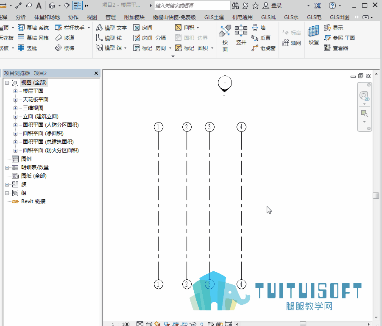Open the 协作 ribbon tab

pos(73,17)
